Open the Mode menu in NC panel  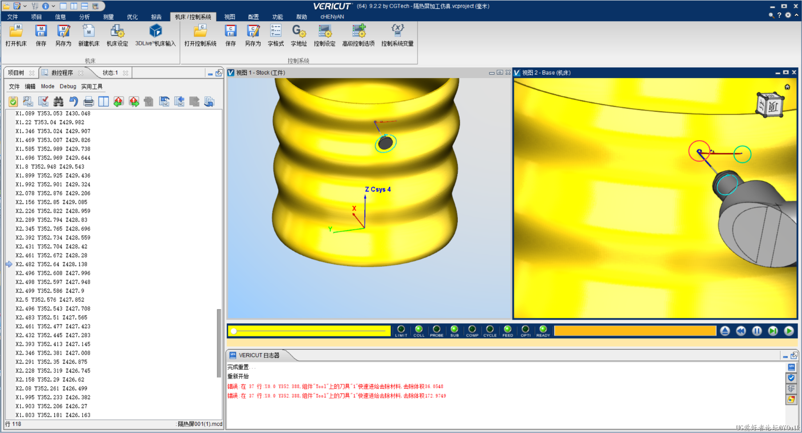pyautogui.click(x=48, y=87)
